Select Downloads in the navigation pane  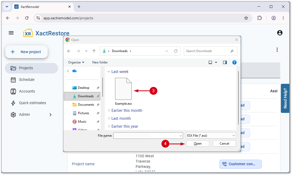(82, 96)
